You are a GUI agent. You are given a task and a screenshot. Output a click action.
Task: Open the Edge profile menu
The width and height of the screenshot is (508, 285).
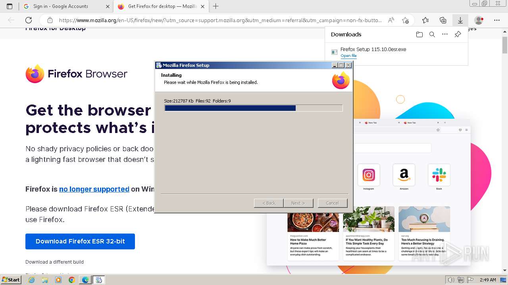[x=479, y=20]
